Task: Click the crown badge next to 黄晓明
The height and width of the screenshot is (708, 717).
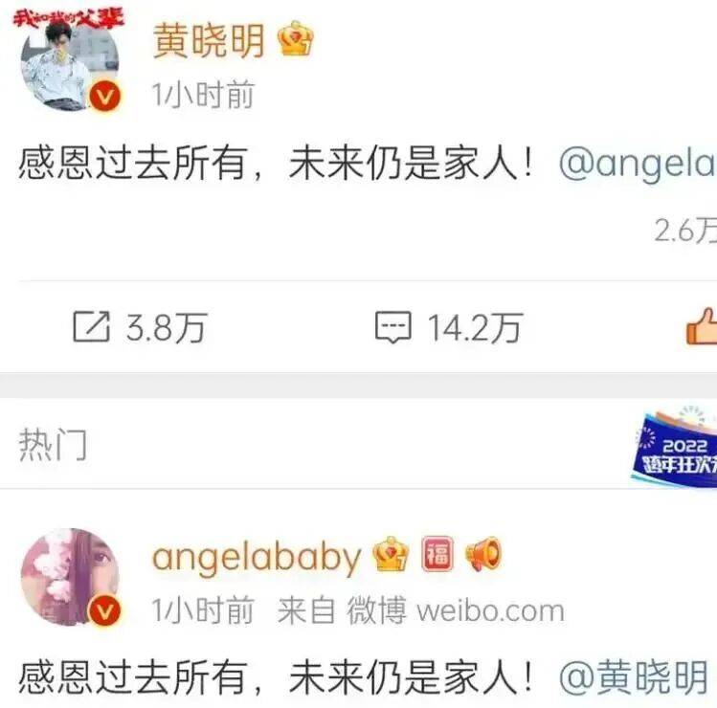Action: pyautogui.click(x=296, y=39)
